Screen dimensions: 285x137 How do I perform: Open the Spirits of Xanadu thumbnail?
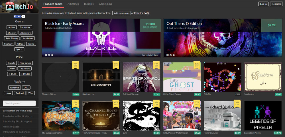(142, 77)
